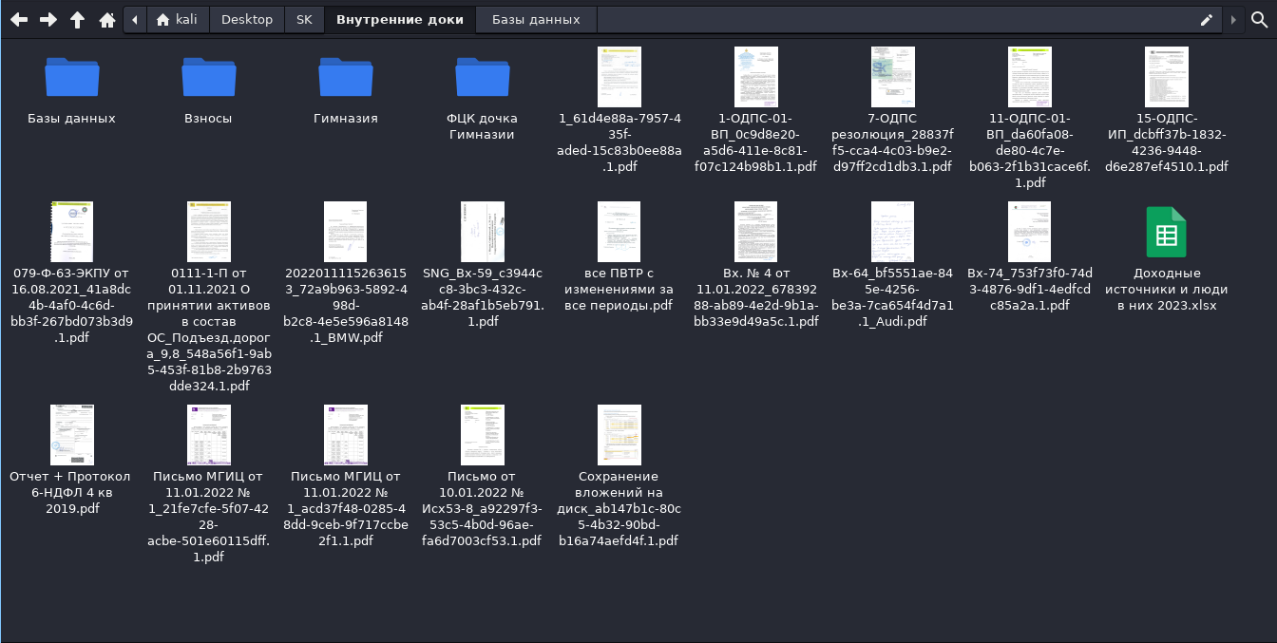1277x643 pixels.
Task: Select все ПВТР с изменениями PDF file
Action: (619, 232)
